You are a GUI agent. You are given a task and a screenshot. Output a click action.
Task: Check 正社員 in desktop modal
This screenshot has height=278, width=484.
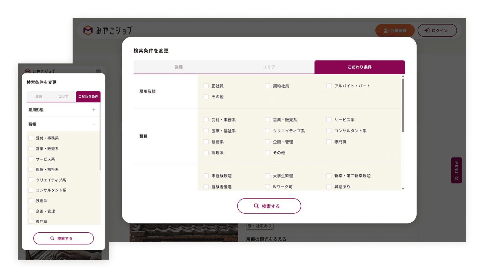pos(206,86)
